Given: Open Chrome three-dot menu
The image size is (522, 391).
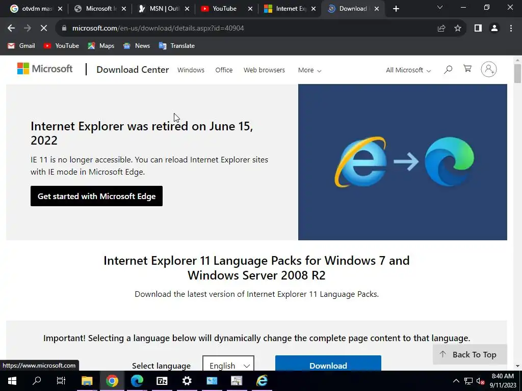Looking at the screenshot, I should click(511, 29).
